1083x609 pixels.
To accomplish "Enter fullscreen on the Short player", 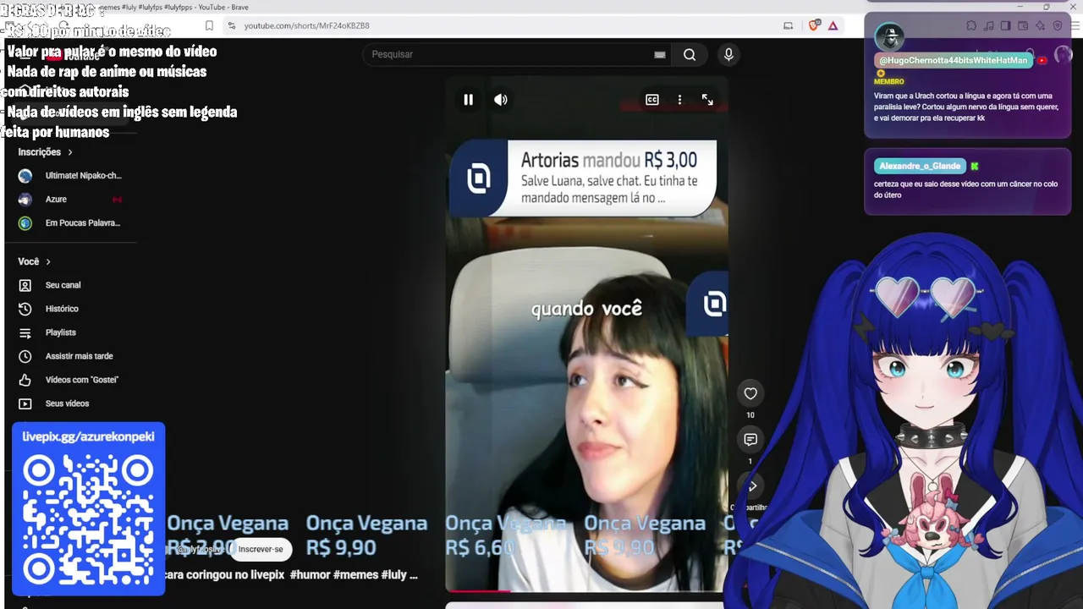I will [707, 100].
